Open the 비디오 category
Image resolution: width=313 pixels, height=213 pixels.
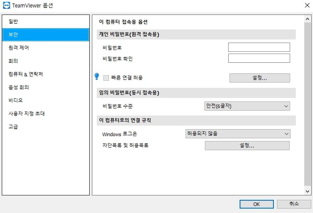click(46, 100)
